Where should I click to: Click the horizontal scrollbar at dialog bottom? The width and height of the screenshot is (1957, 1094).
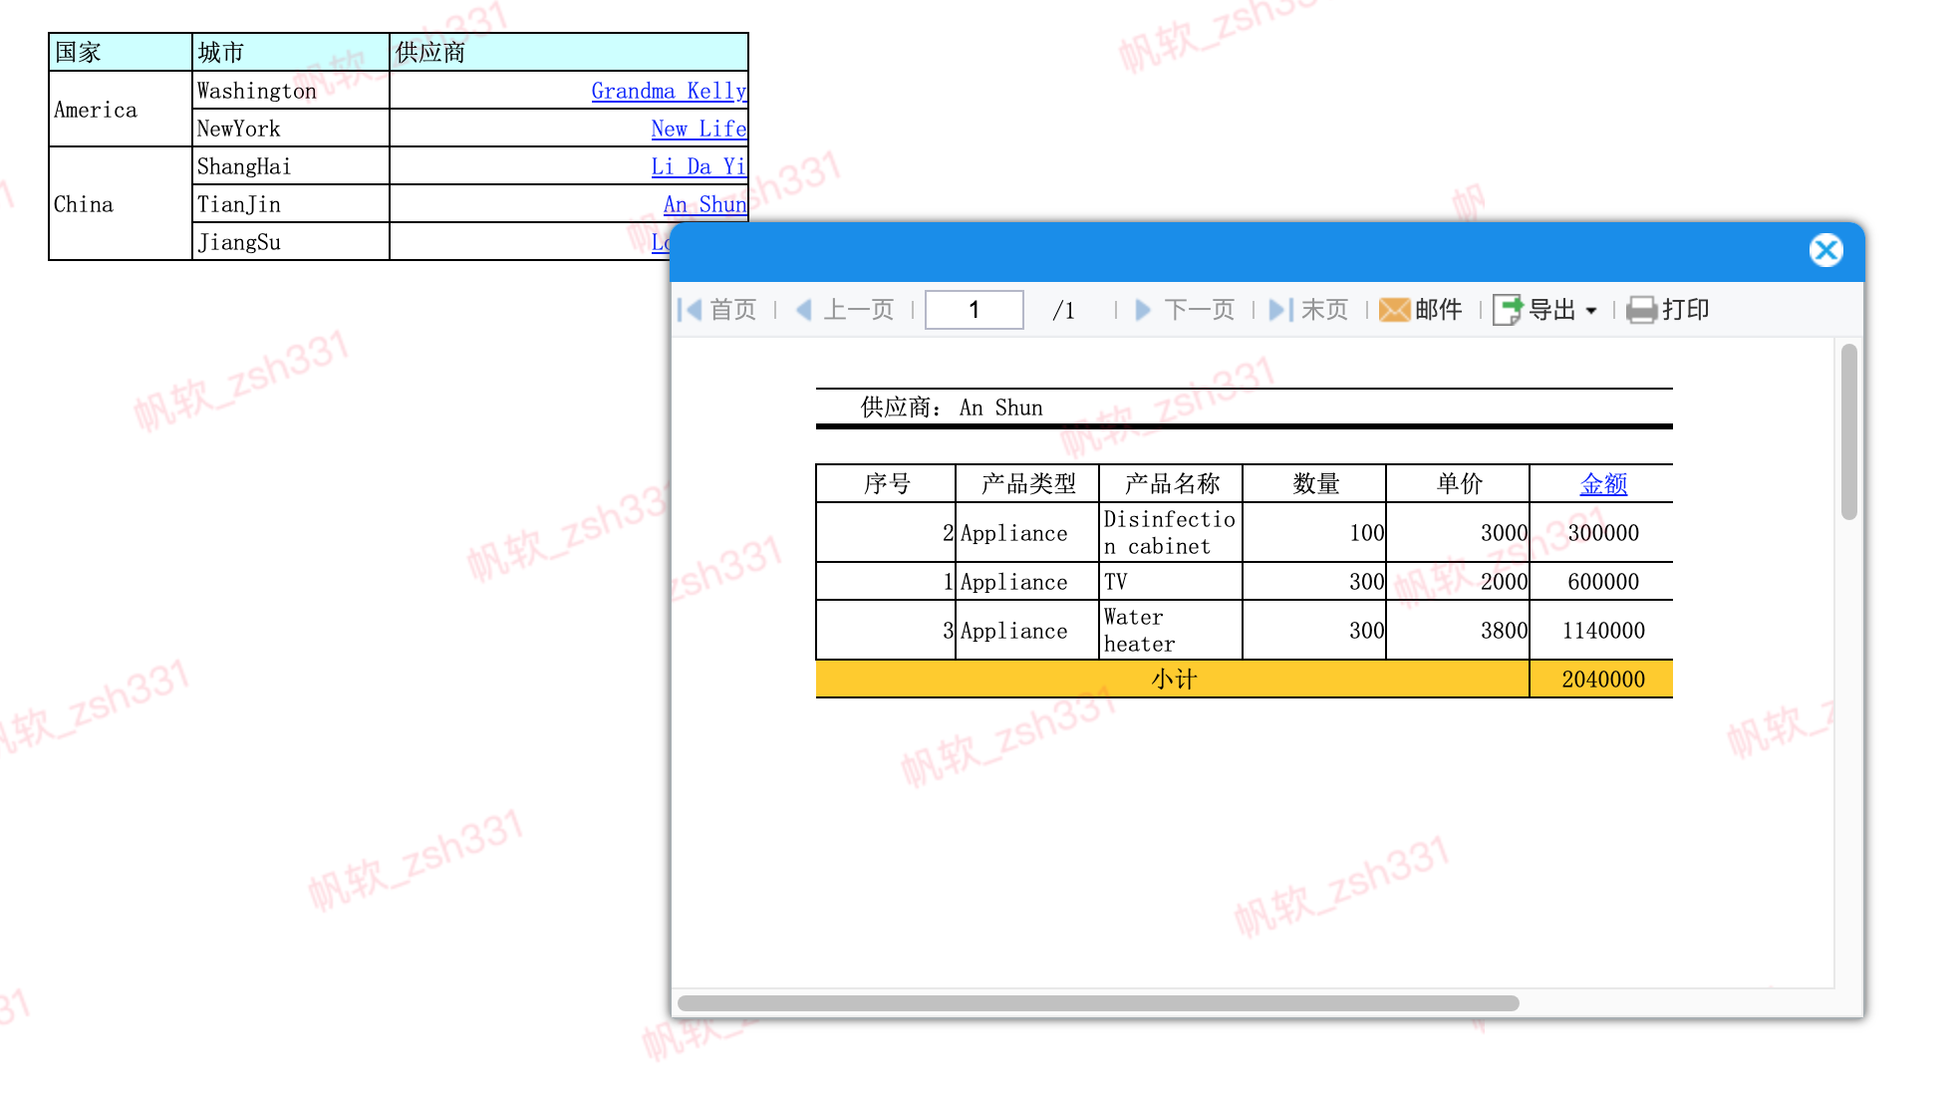tap(1097, 1002)
